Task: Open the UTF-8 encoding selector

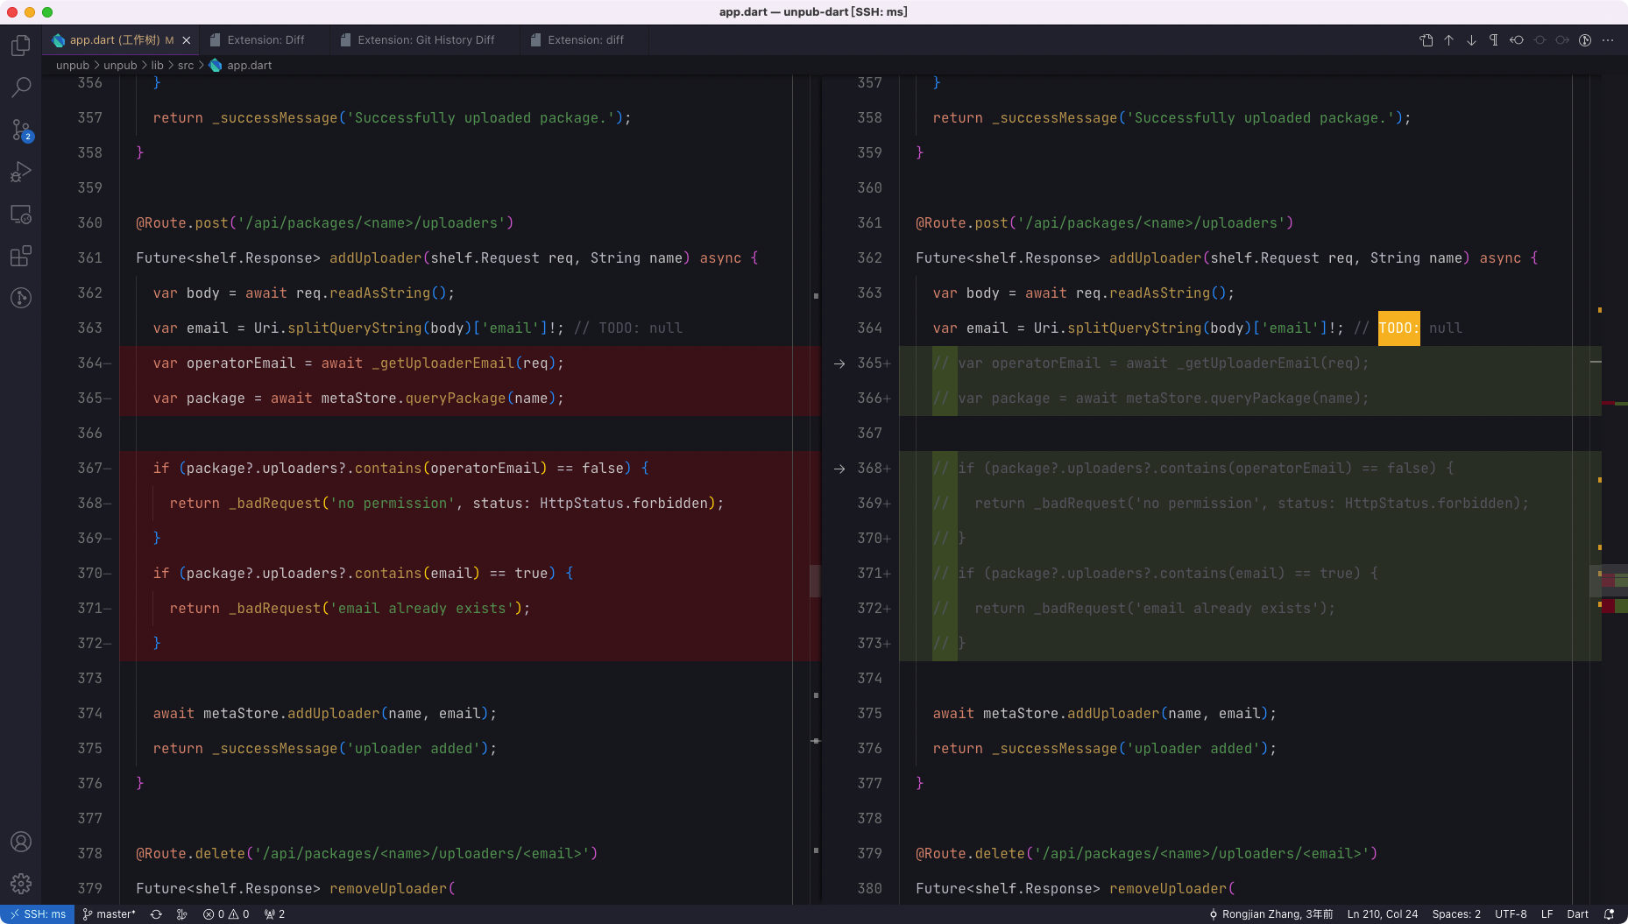Action: tap(1511, 914)
